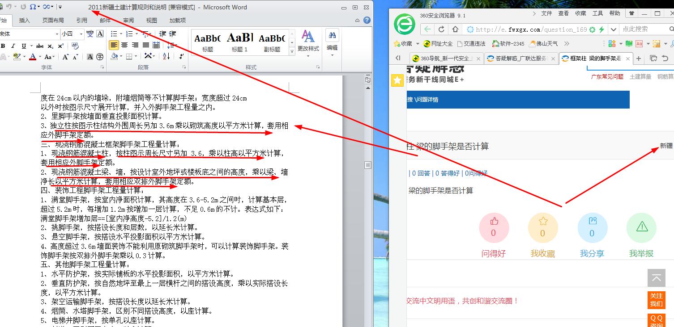Click restore closed tab icon in browser tab bar
The height and width of the screenshot is (327, 674).
coord(665,59)
